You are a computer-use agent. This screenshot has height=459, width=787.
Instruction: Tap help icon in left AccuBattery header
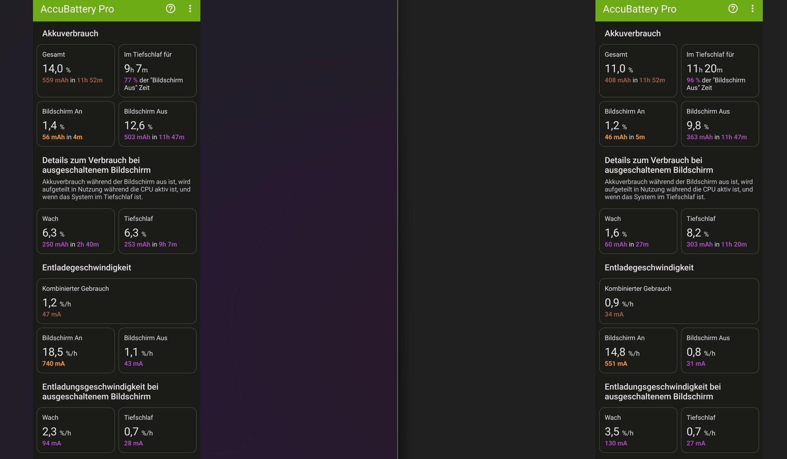pyautogui.click(x=170, y=9)
